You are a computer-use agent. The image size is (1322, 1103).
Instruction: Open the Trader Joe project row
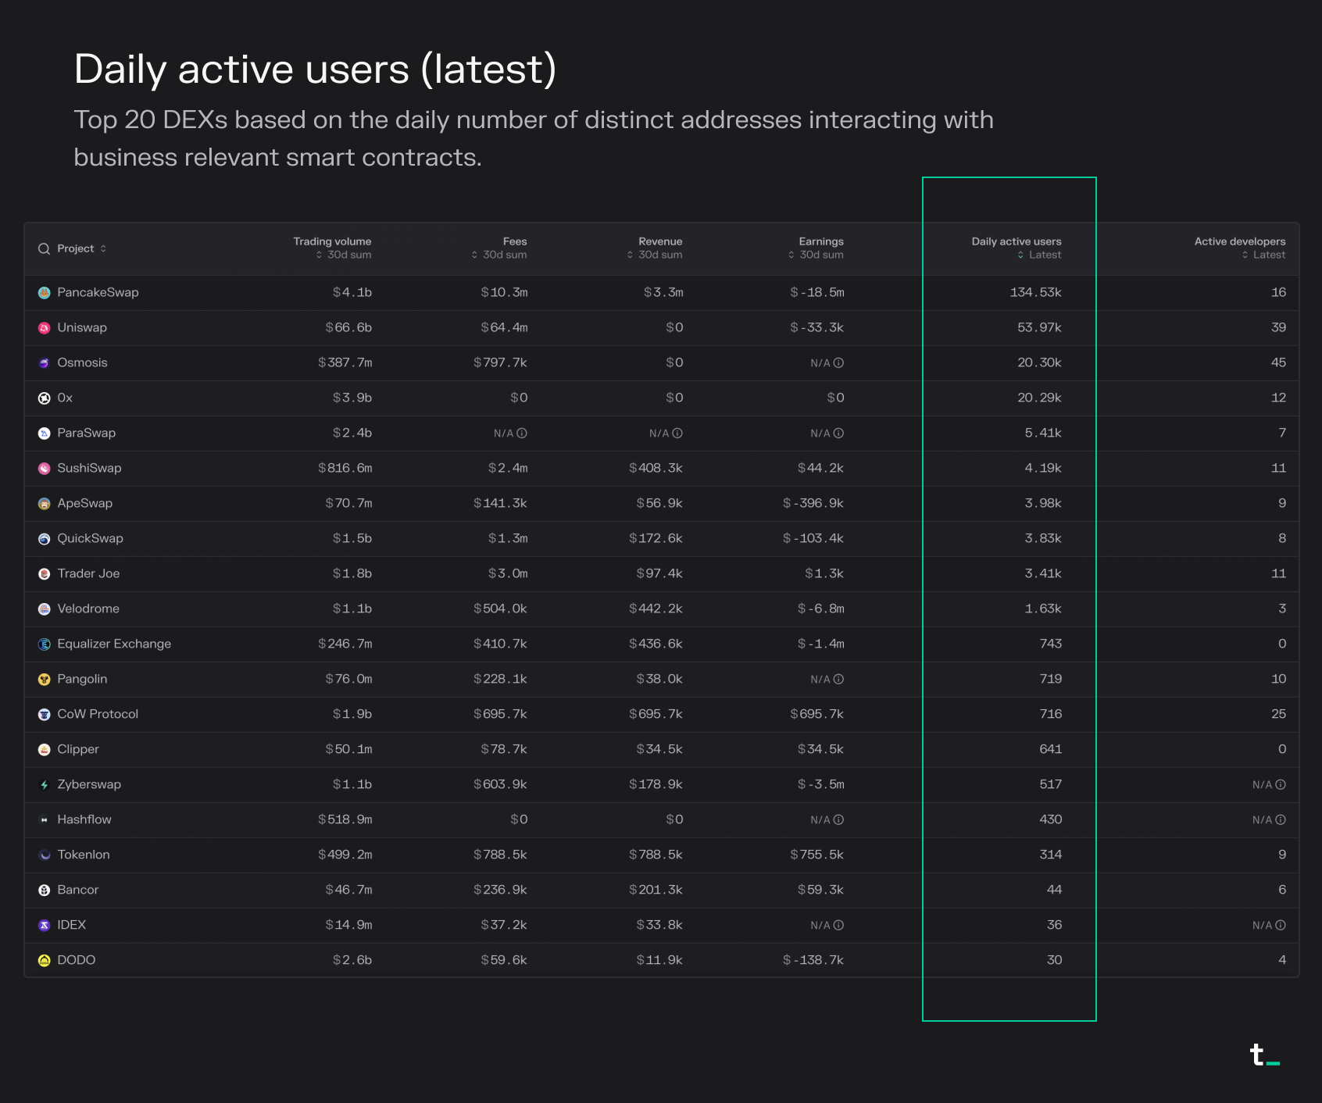(x=88, y=574)
